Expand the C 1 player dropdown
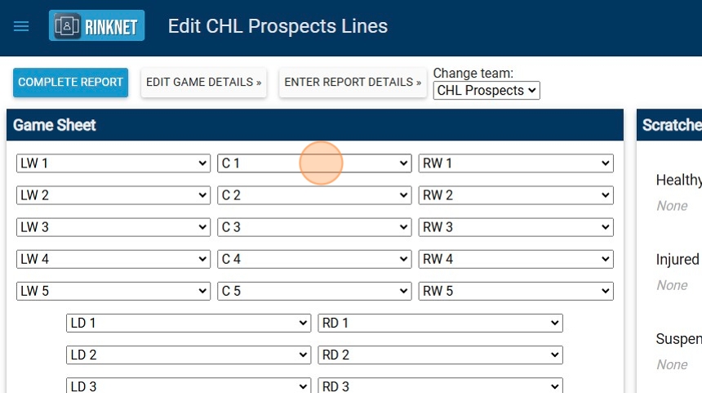 click(x=314, y=163)
